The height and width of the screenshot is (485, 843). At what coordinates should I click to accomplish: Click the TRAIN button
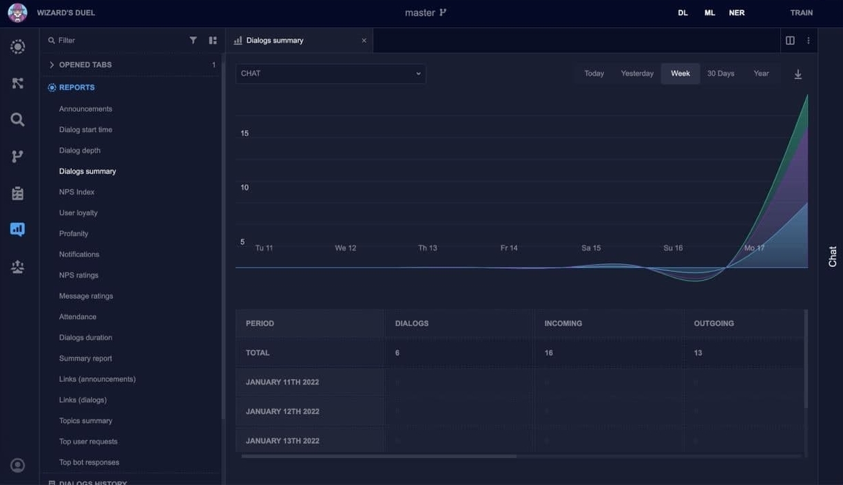click(x=801, y=13)
